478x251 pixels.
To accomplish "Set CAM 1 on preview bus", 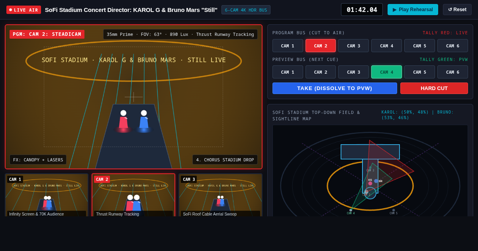I will (x=288, y=72).
